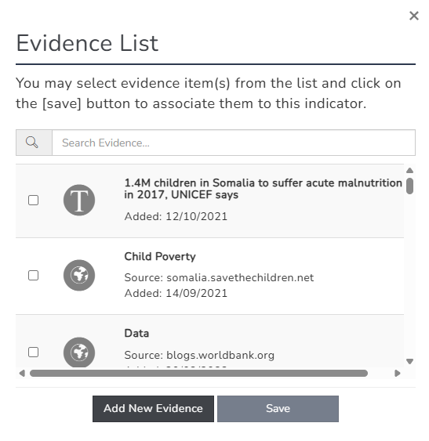This screenshot has width=429, height=441.
Task: Open the 1.4M children in Somalia title
Action: pyautogui.click(x=263, y=189)
